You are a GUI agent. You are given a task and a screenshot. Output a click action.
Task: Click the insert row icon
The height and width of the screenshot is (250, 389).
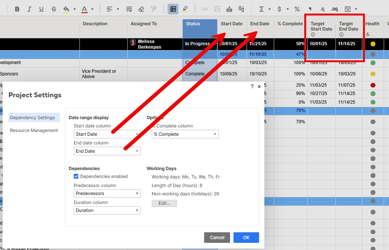pyautogui.click(x=229, y=9)
